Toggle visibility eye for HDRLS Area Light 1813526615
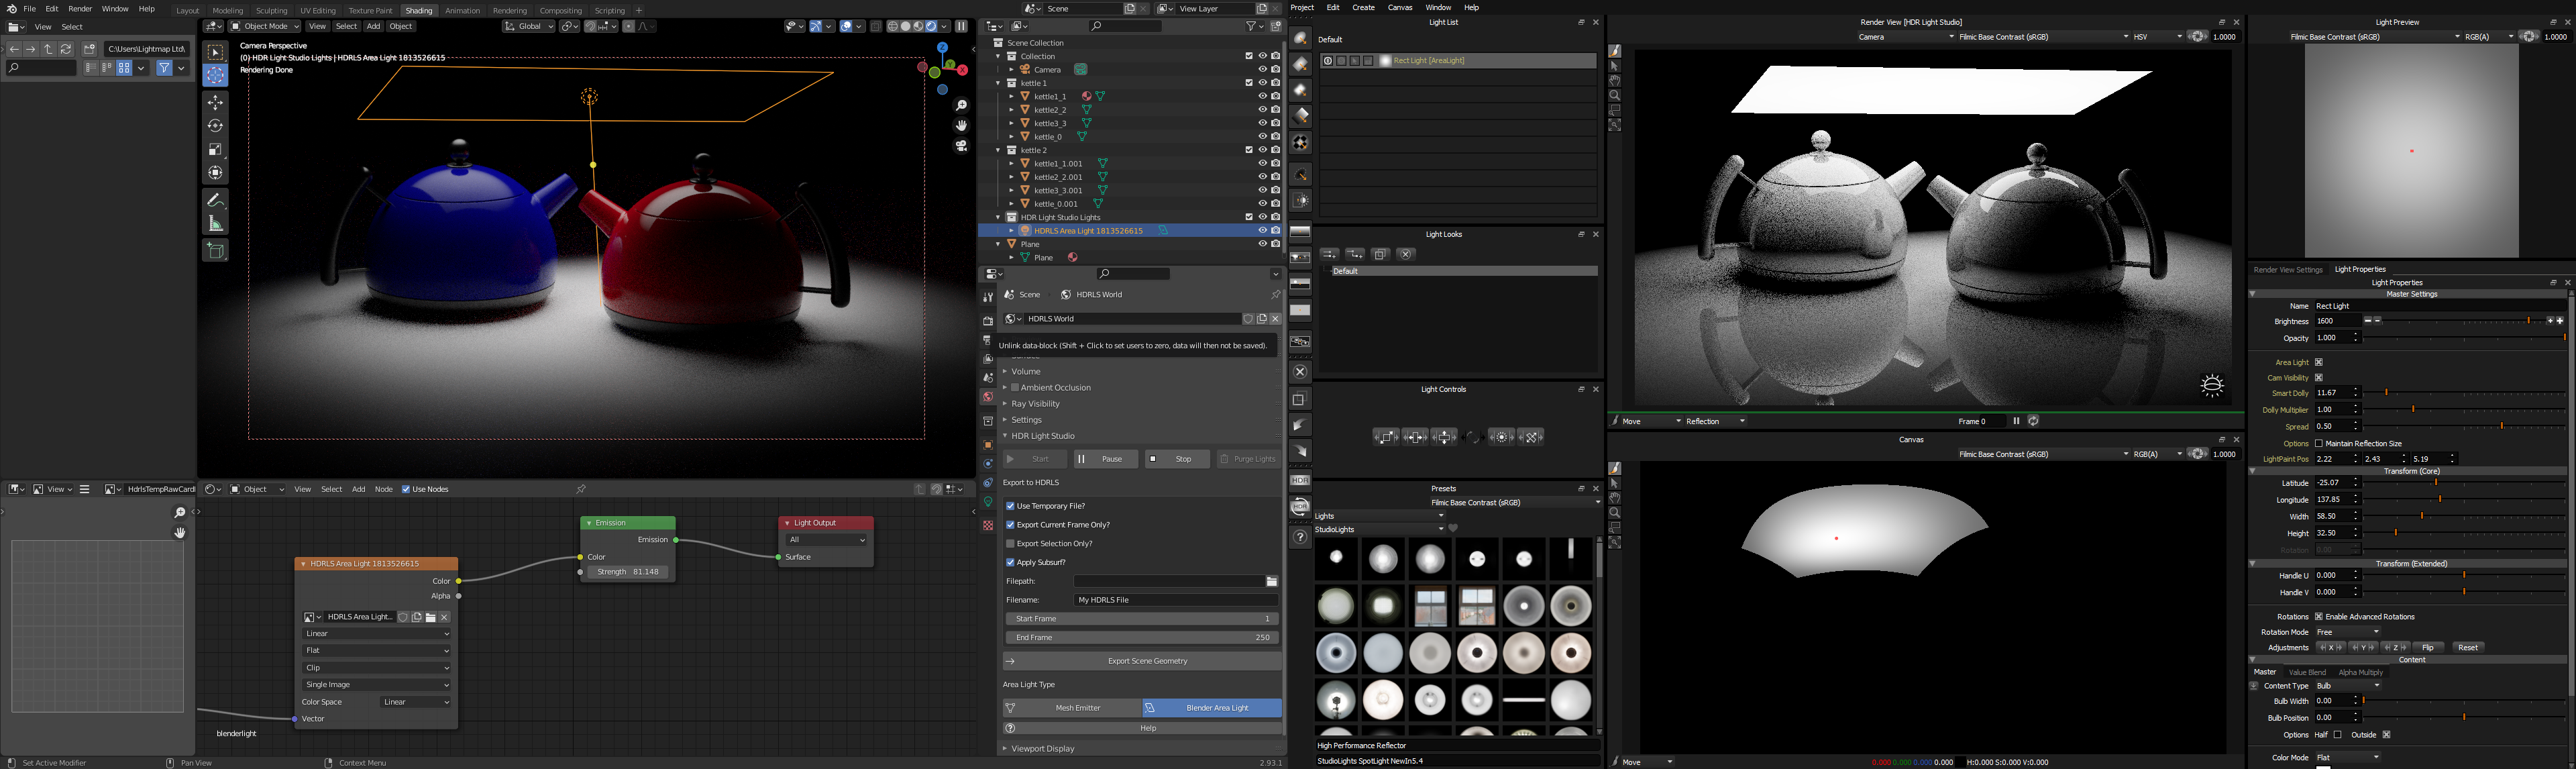This screenshot has height=769, width=2576. point(1262,231)
